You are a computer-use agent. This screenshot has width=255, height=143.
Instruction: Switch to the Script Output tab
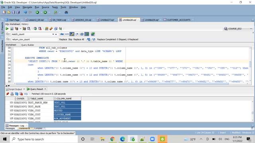point(15,89)
